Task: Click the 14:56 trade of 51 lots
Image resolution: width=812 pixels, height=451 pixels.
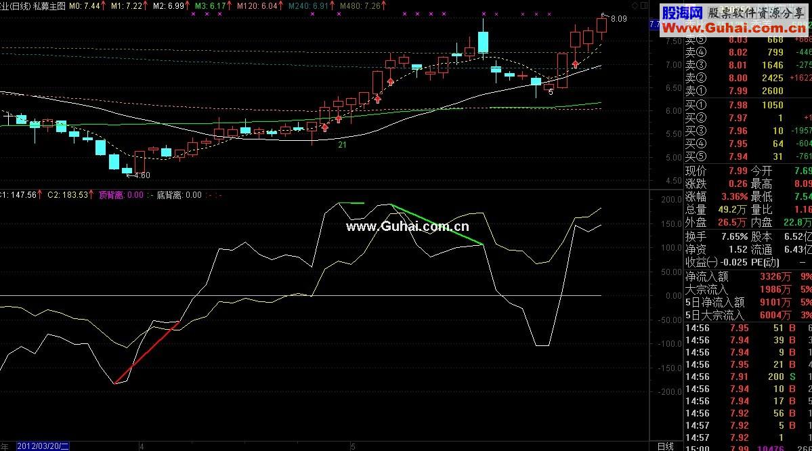Action: coord(748,328)
